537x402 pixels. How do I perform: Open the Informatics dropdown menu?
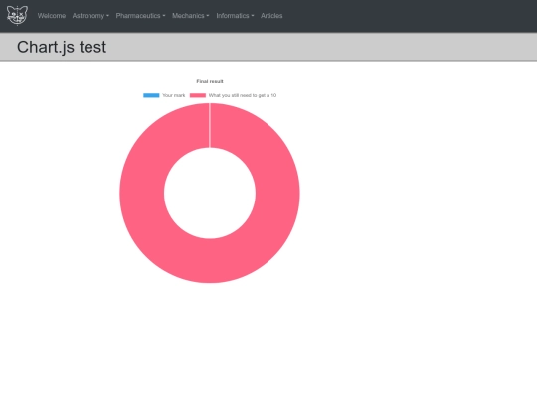click(235, 16)
